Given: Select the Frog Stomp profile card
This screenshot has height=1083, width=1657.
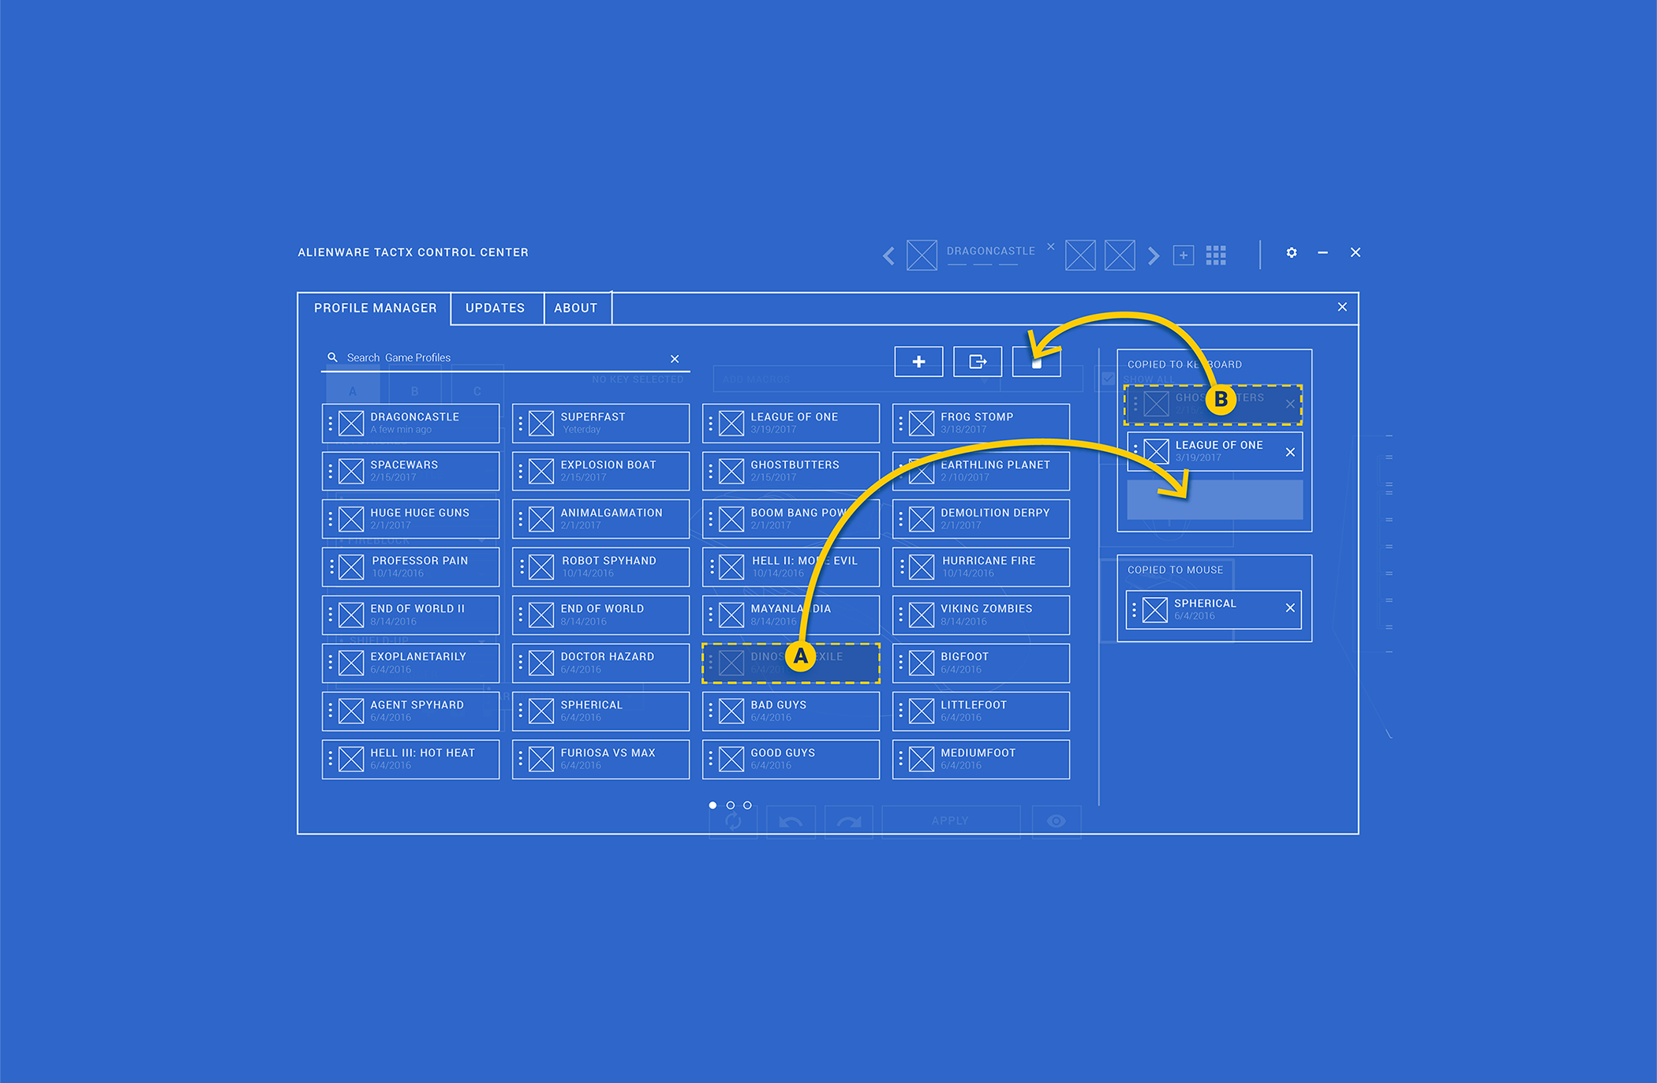Looking at the screenshot, I should 981,424.
